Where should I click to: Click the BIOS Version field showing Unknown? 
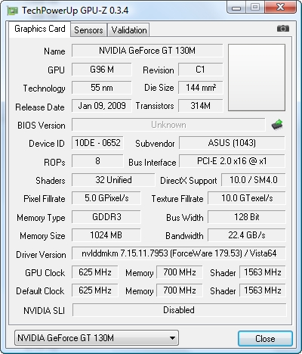tap(168, 125)
